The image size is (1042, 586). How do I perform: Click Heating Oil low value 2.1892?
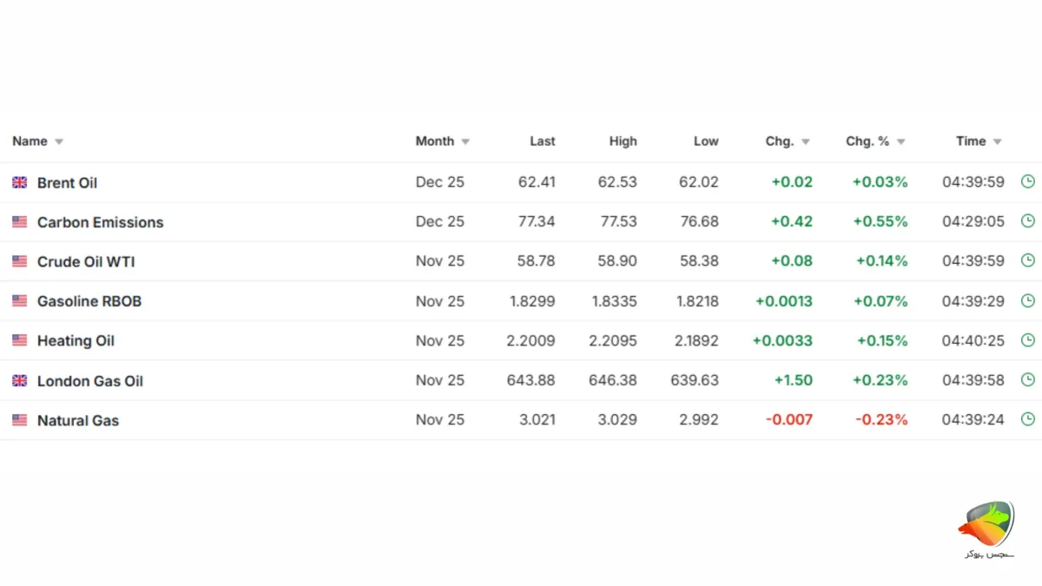point(696,340)
